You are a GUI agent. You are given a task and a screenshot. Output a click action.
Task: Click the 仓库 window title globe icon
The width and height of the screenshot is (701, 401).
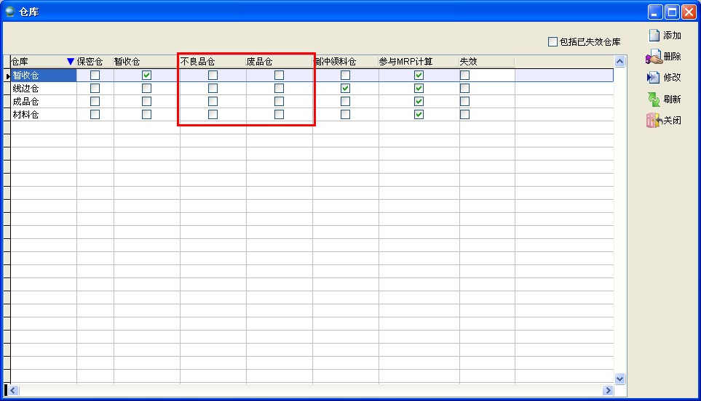point(9,11)
